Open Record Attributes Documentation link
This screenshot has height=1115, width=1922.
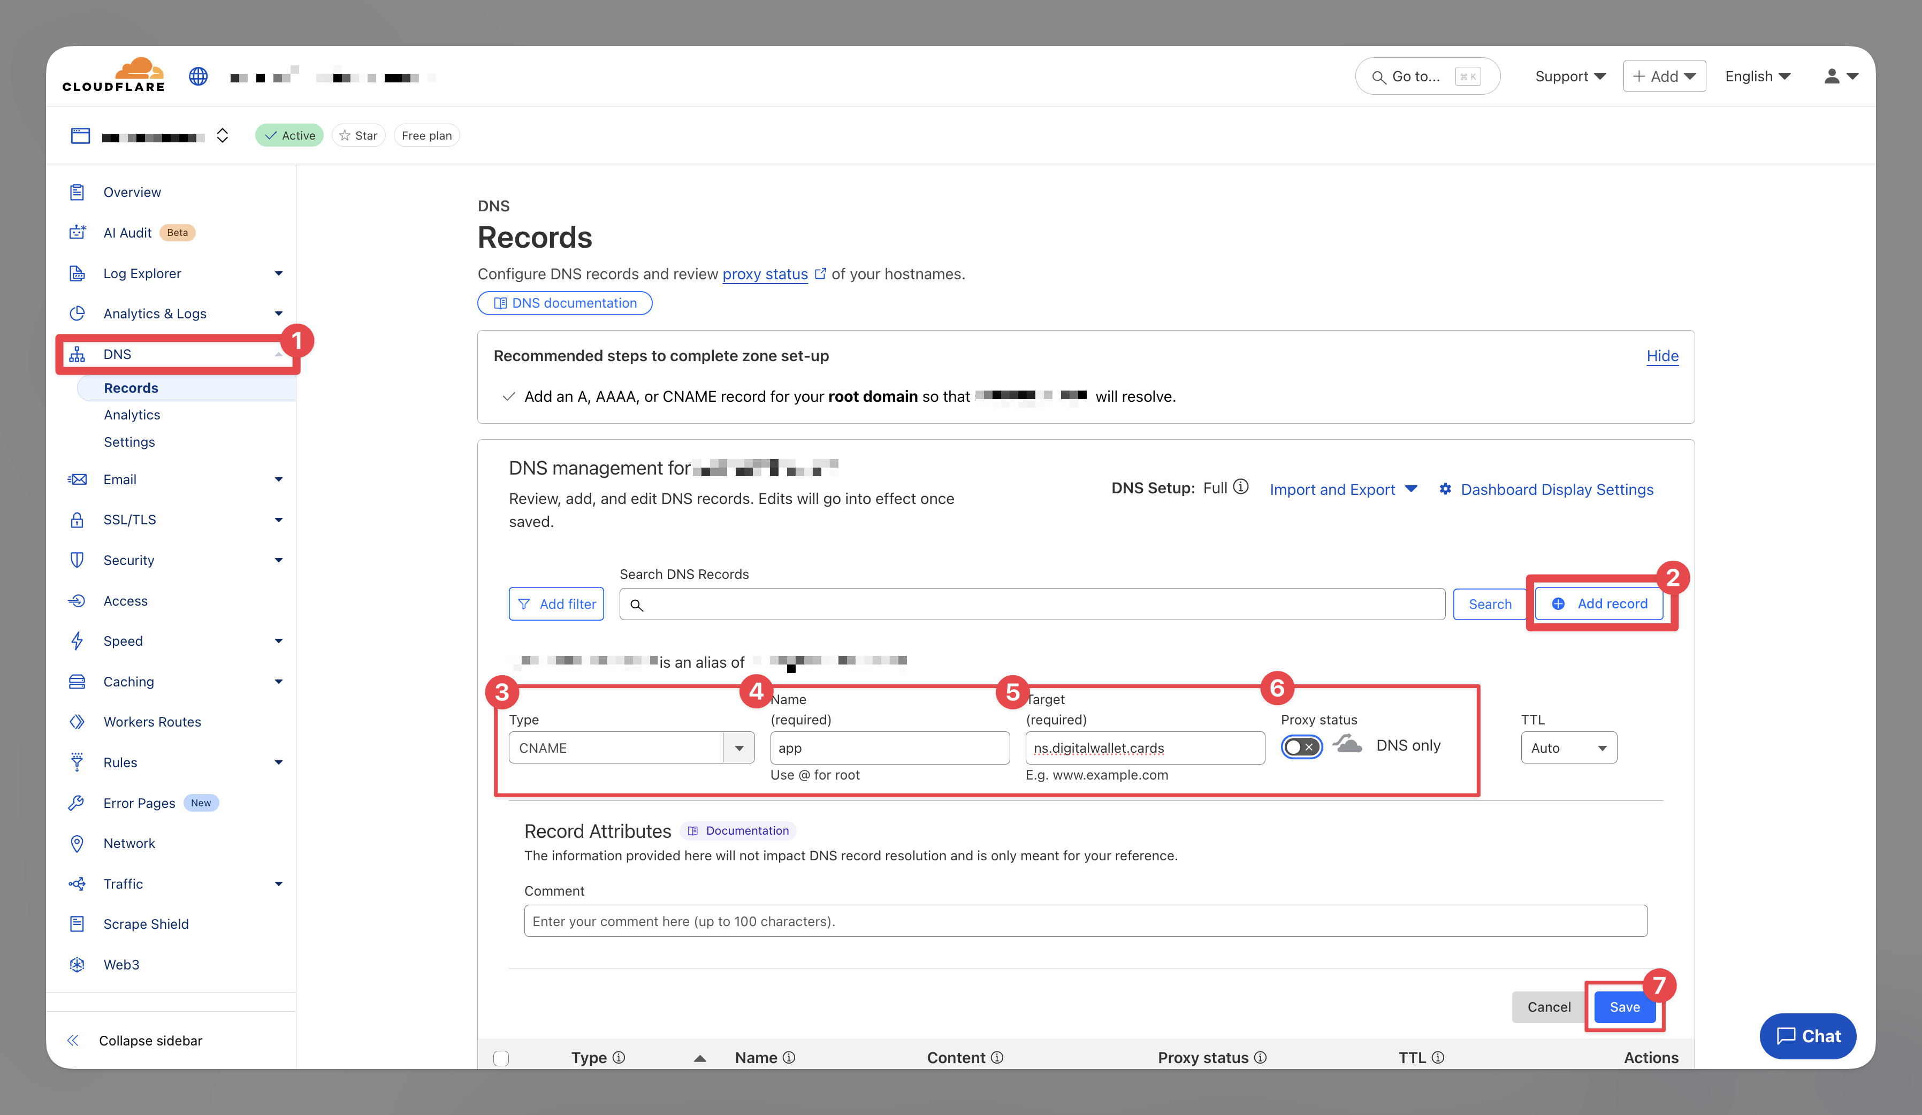(737, 830)
